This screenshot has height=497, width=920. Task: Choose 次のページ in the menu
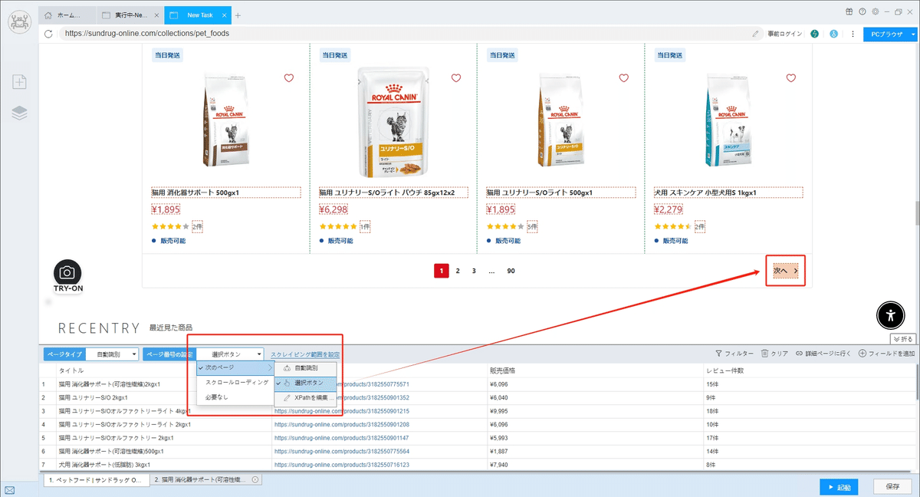tap(235, 368)
